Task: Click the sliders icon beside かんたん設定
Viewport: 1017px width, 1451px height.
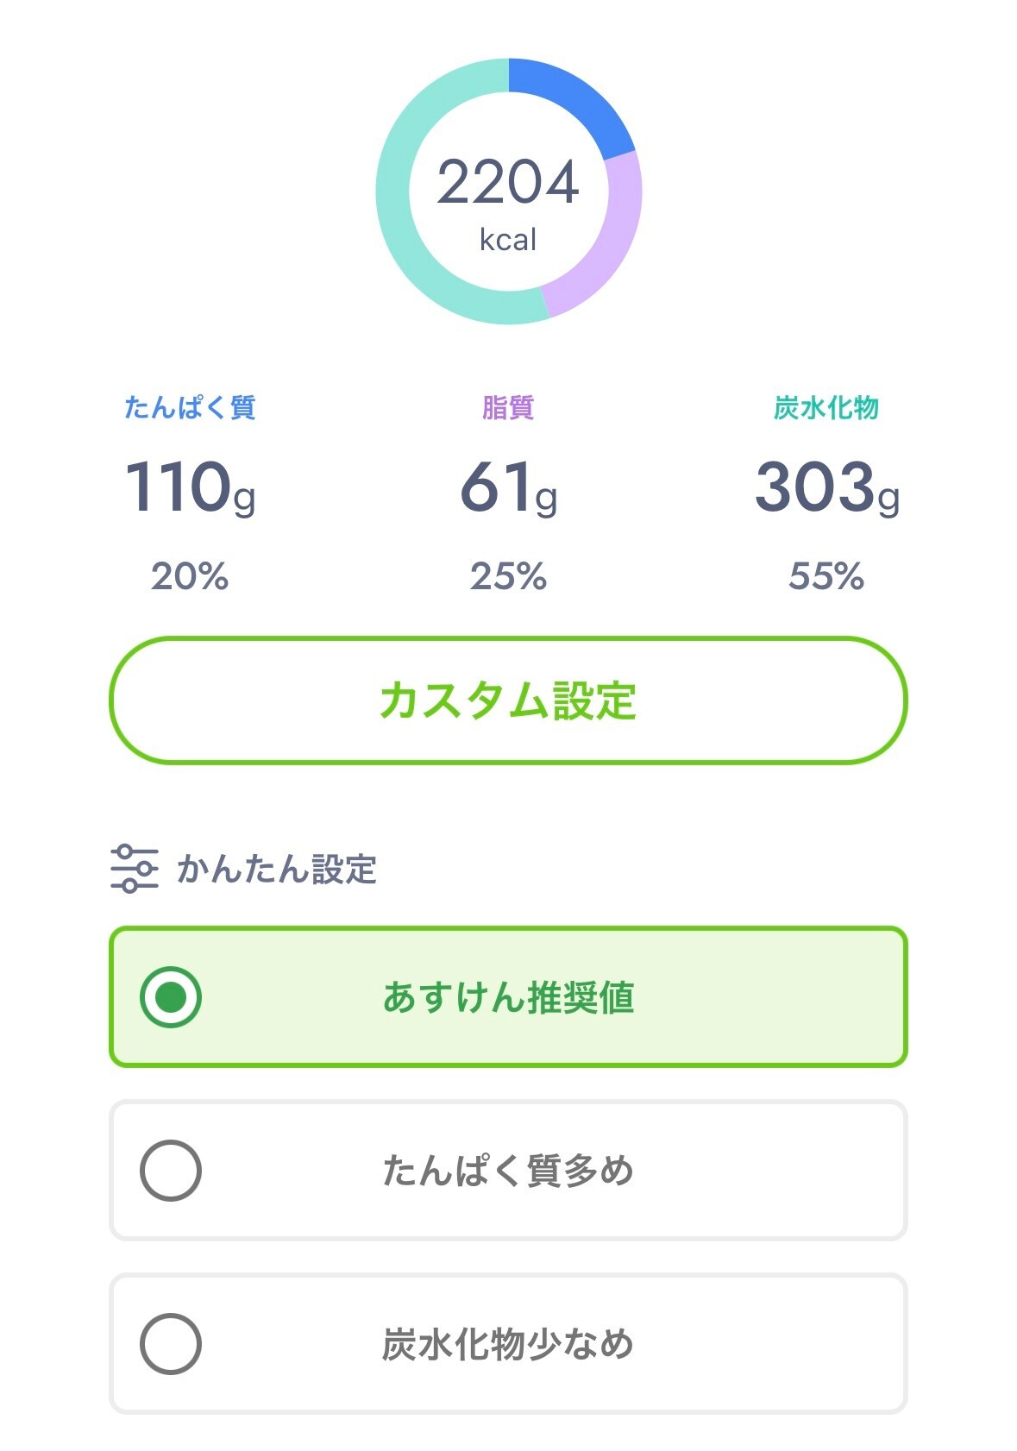Action: pyautogui.click(x=134, y=868)
